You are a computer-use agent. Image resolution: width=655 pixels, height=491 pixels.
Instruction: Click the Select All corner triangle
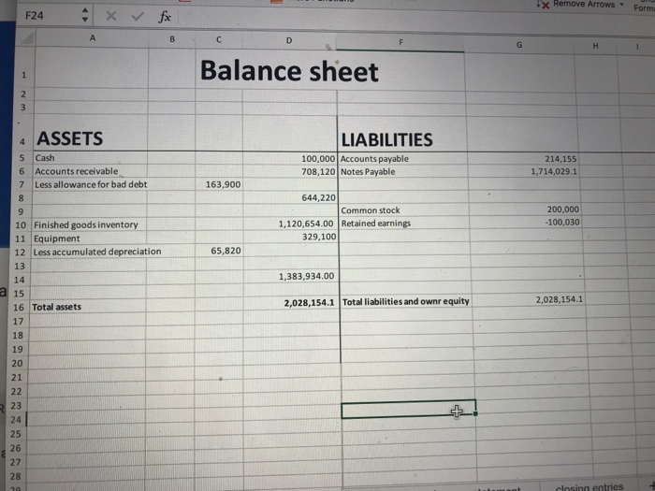coord(27,39)
